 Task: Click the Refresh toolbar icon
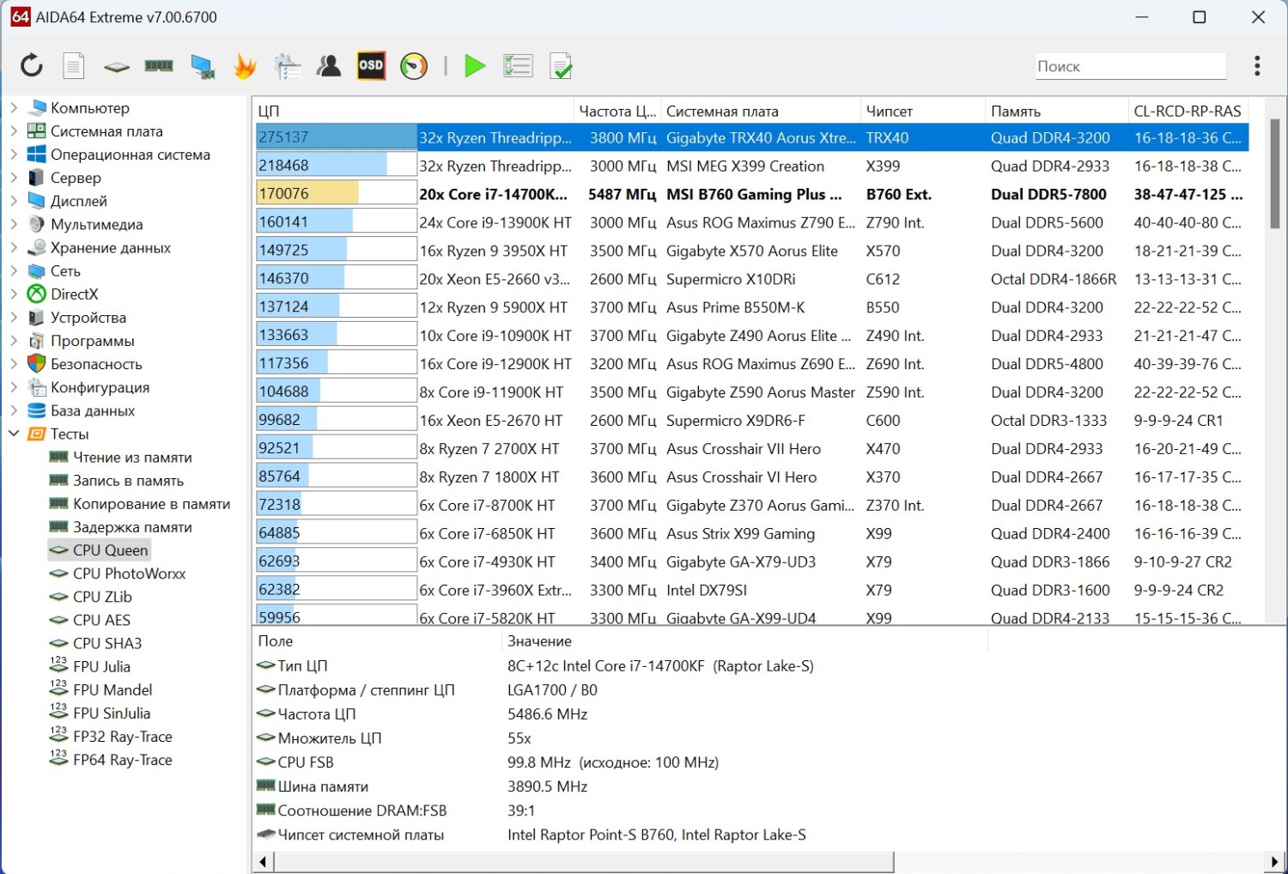[32, 66]
